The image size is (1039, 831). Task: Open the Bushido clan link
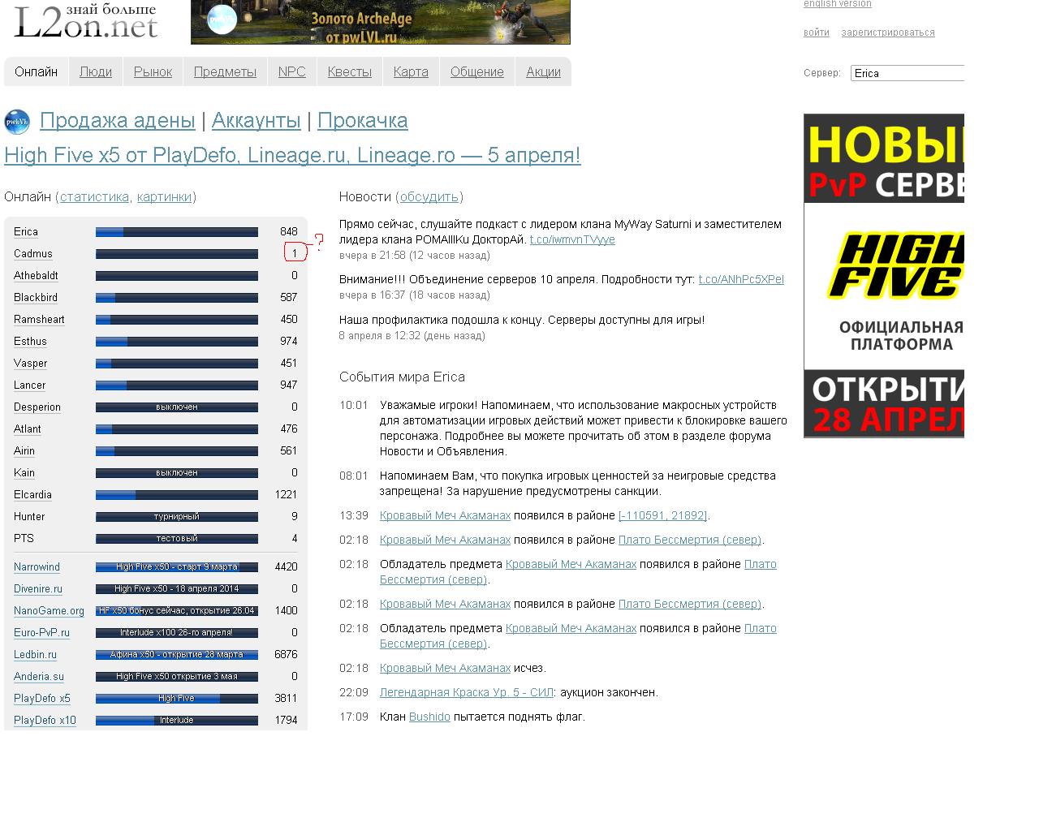[429, 717]
